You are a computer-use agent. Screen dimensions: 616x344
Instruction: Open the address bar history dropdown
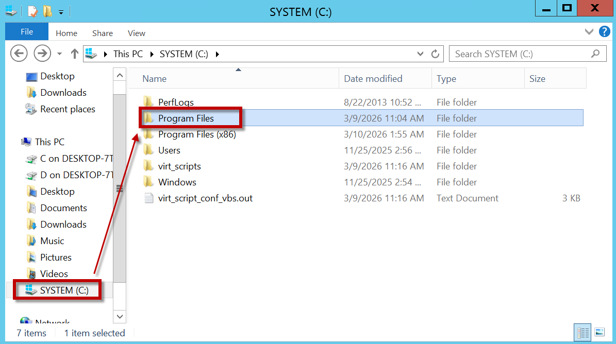pyautogui.click(x=420, y=54)
